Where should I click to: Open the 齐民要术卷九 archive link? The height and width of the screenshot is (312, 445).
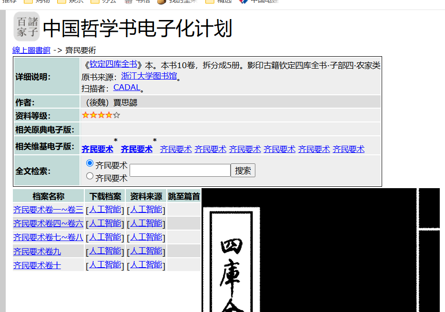pyautogui.click(x=37, y=251)
